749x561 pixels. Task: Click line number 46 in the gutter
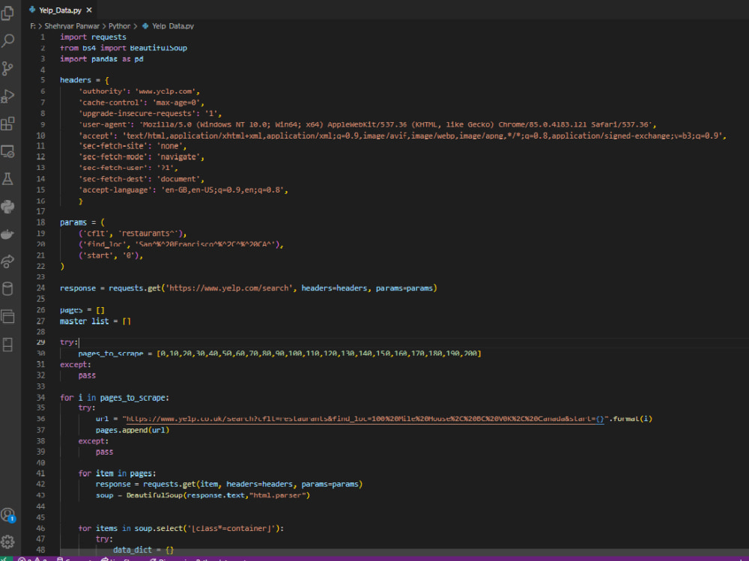(x=40, y=529)
